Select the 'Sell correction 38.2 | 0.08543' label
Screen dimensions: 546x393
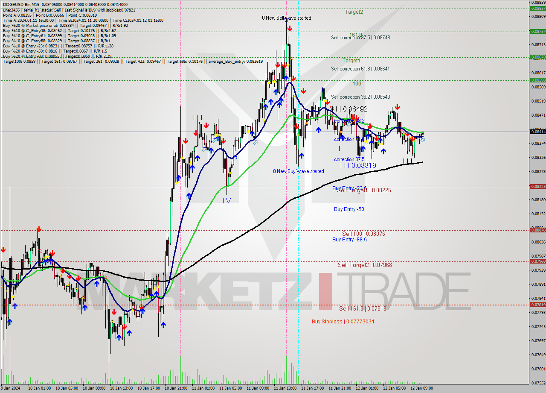pos(360,97)
